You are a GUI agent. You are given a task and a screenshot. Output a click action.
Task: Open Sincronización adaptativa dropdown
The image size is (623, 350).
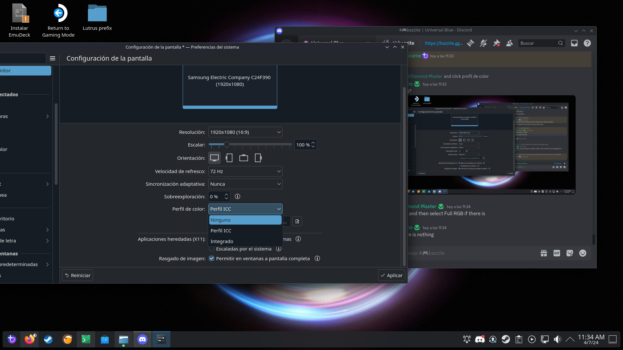pos(245,184)
